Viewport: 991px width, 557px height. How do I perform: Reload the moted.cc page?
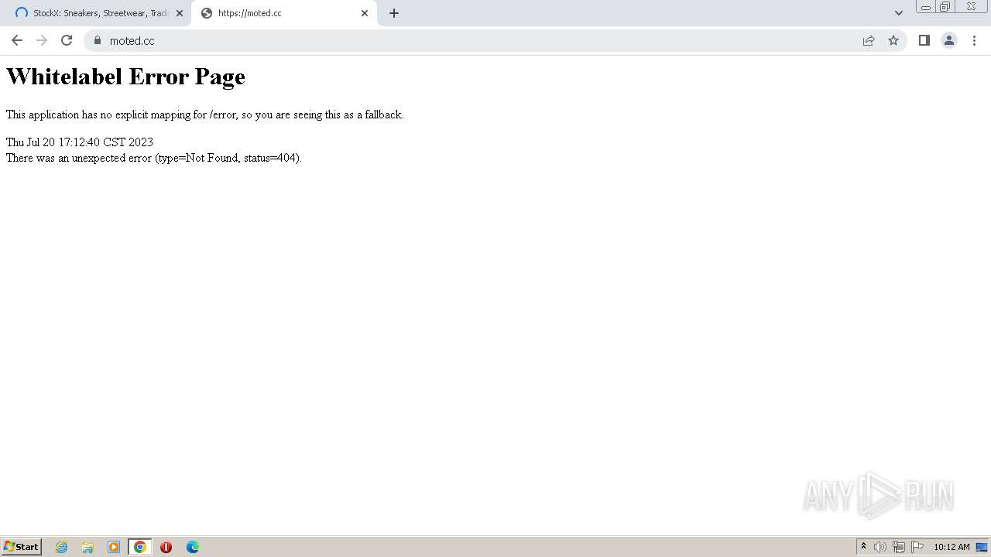point(67,40)
